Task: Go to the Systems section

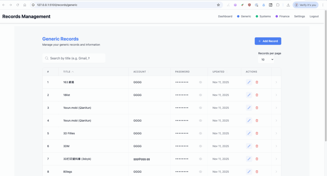Action: coord(265,16)
